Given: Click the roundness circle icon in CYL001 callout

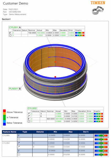Looking at the screenshot, I should 10,35.
